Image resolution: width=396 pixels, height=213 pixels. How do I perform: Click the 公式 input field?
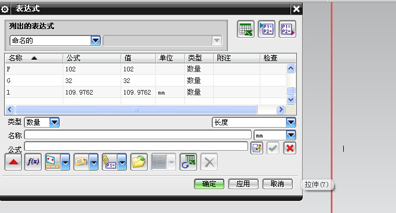point(136,147)
